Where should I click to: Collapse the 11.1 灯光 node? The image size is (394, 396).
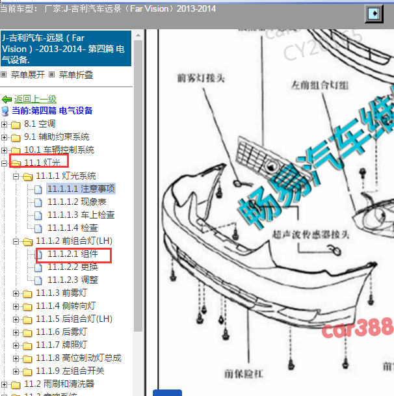click(4, 163)
